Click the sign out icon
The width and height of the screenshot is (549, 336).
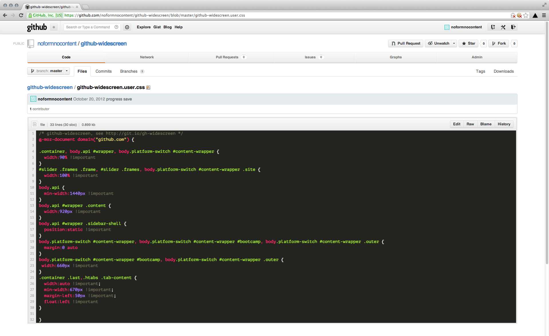tap(513, 27)
